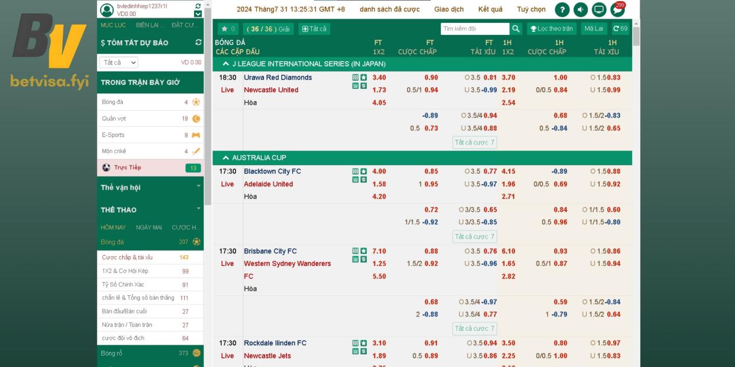Click the 'Lọc theo trận' button
This screenshot has height=367, width=735.
pyautogui.click(x=551, y=29)
